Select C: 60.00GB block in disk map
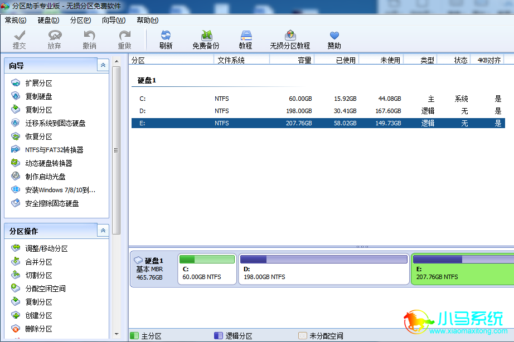The image size is (514, 342). click(207, 269)
